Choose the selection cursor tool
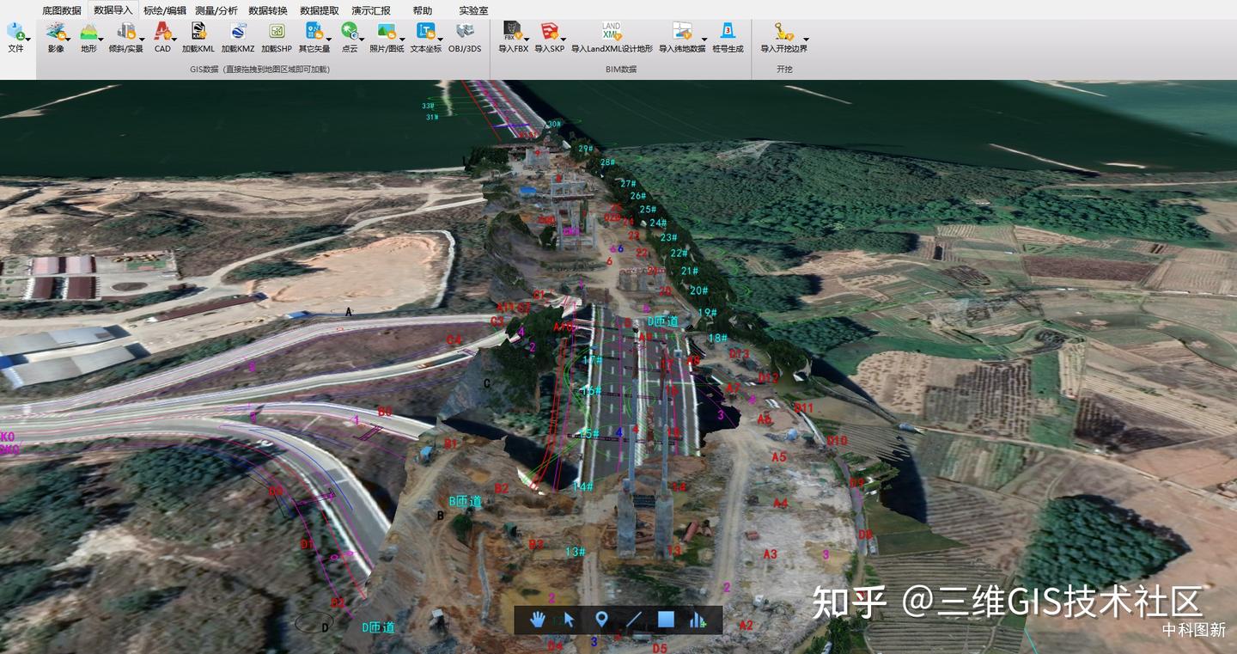This screenshot has width=1237, height=654. (569, 618)
